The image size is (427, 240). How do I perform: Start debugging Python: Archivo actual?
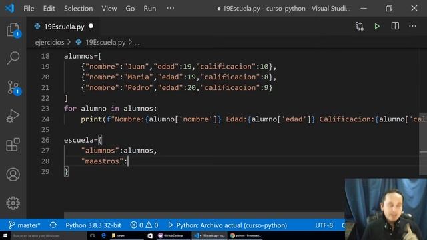[228, 225]
